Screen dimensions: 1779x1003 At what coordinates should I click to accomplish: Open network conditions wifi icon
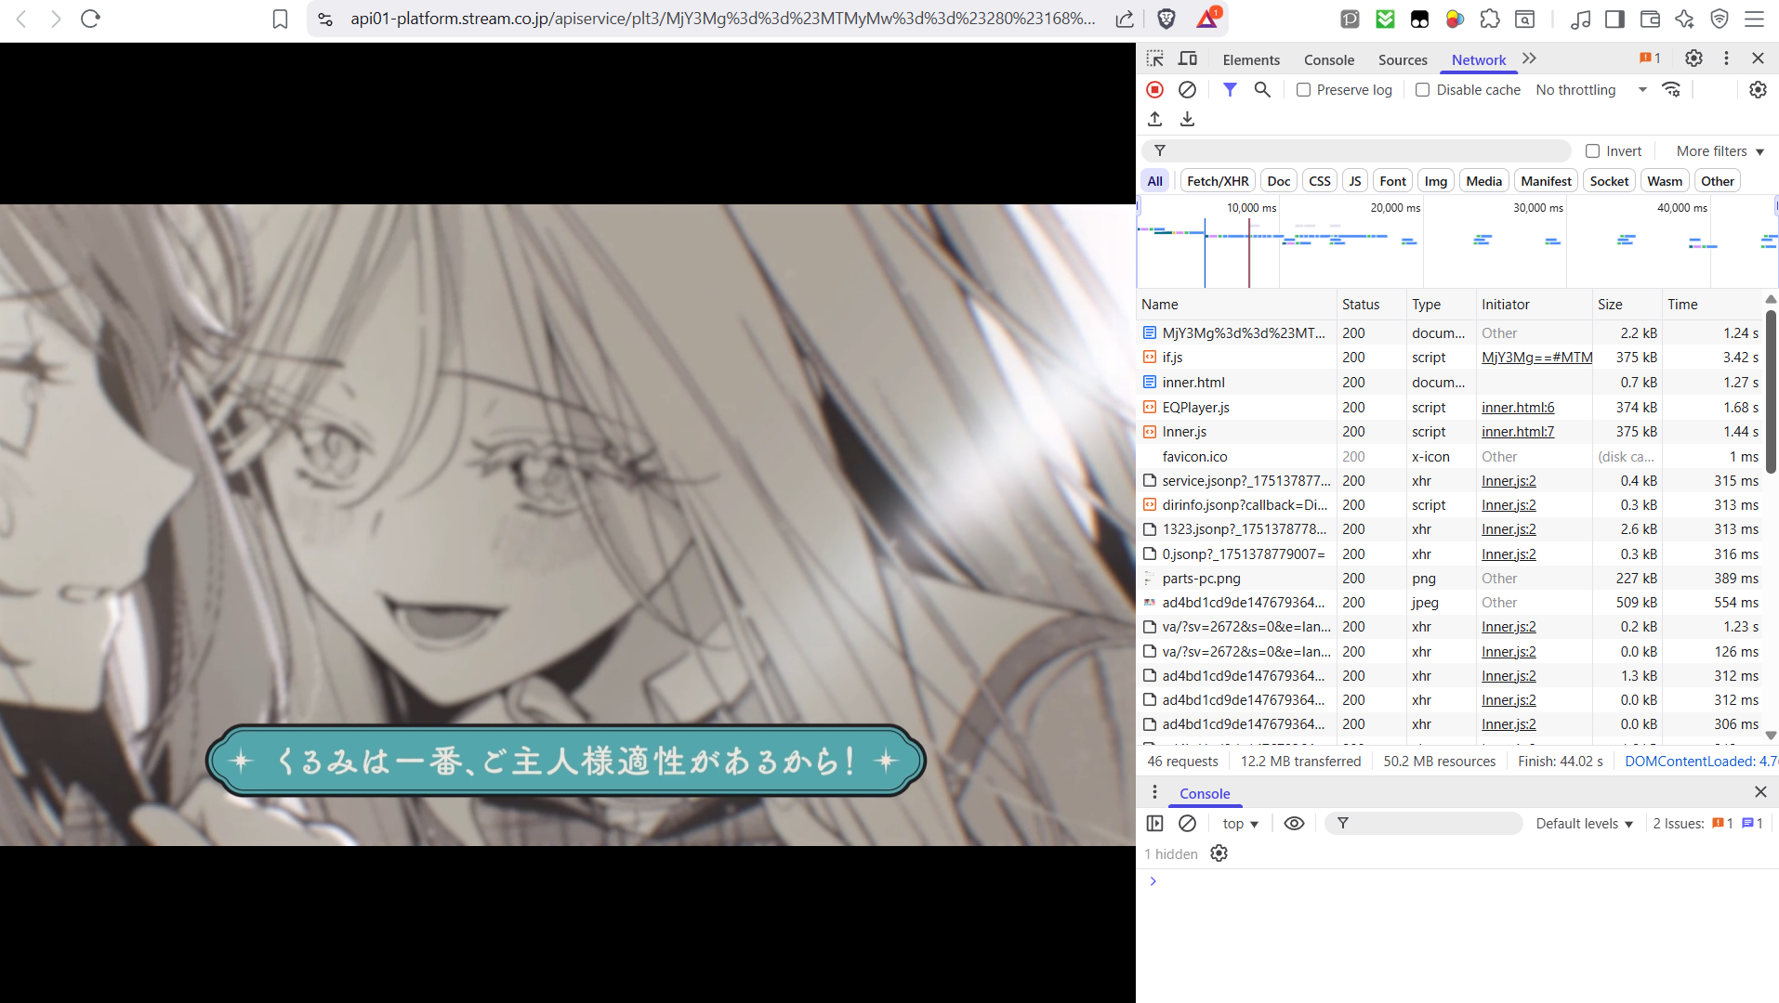pyautogui.click(x=1671, y=89)
